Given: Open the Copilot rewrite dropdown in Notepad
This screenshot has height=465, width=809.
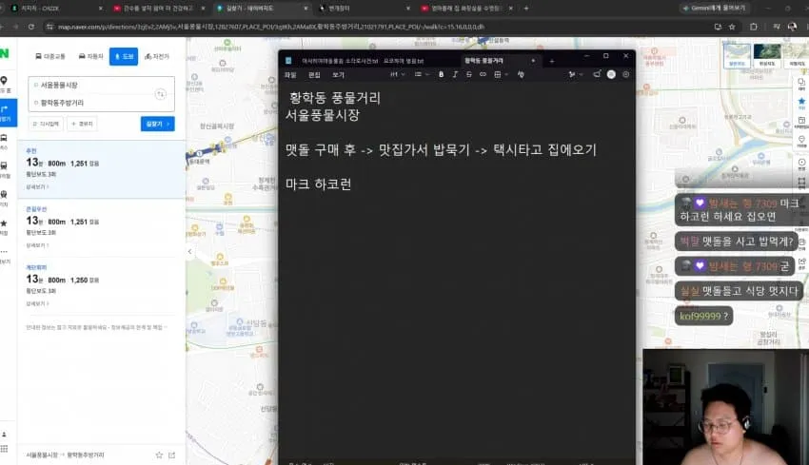Looking at the screenshot, I should pyautogui.click(x=575, y=74).
